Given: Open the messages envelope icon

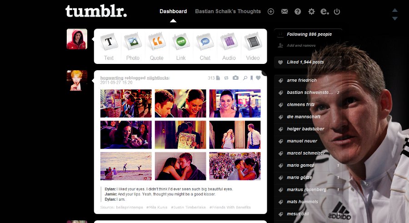Looking at the screenshot, I should (284, 11).
